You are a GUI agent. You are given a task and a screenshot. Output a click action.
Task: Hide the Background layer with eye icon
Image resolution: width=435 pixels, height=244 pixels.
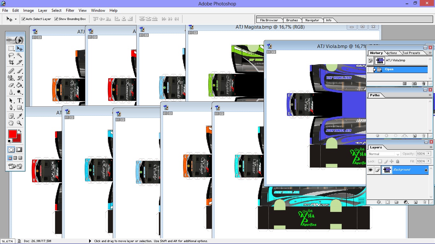pos(370,170)
